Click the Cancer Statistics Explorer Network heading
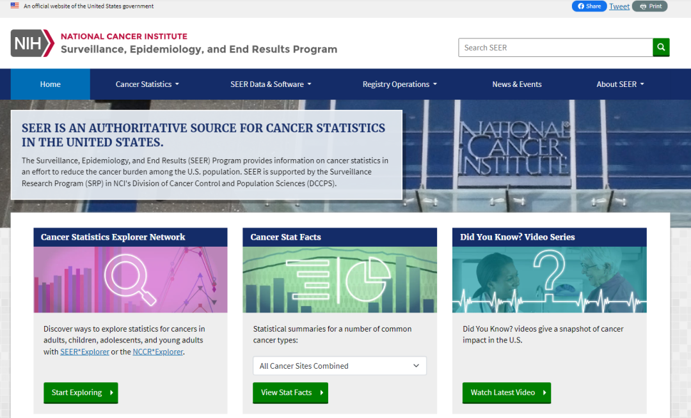 click(x=113, y=237)
